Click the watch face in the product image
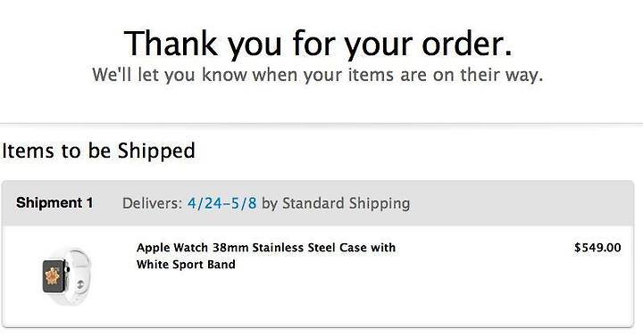Viewport: 643px width, 335px height. (54, 276)
